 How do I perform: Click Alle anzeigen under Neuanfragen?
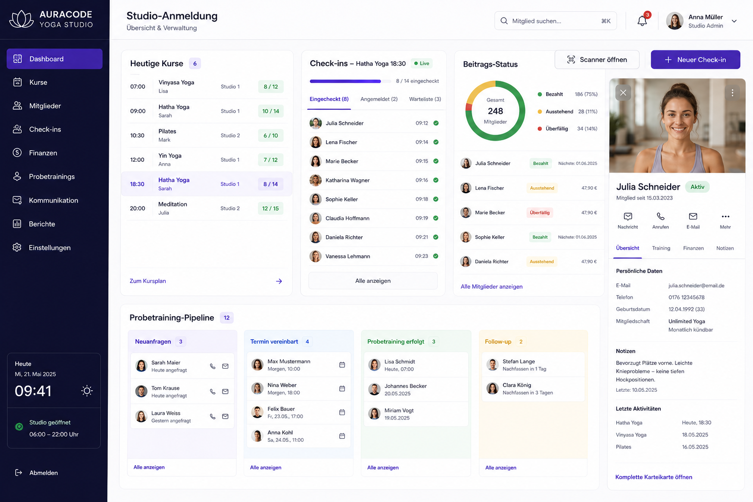coord(149,467)
